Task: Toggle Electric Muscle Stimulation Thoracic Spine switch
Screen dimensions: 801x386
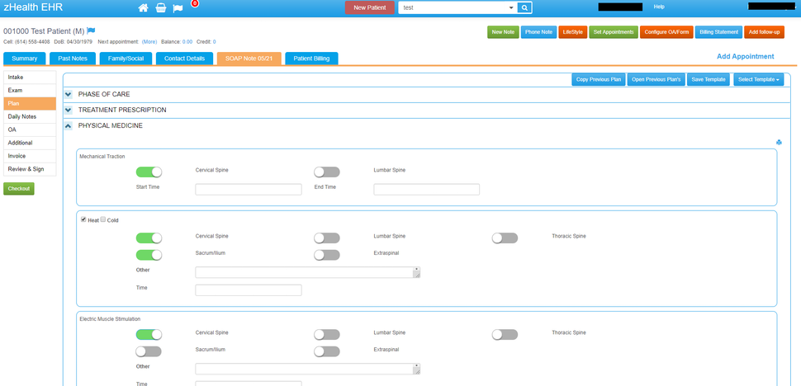Action: pos(505,335)
